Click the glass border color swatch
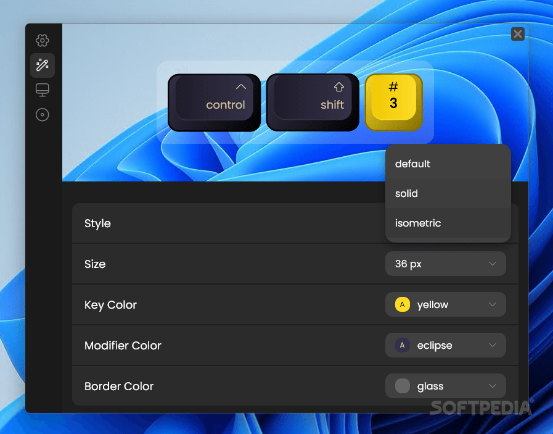 [402, 386]
